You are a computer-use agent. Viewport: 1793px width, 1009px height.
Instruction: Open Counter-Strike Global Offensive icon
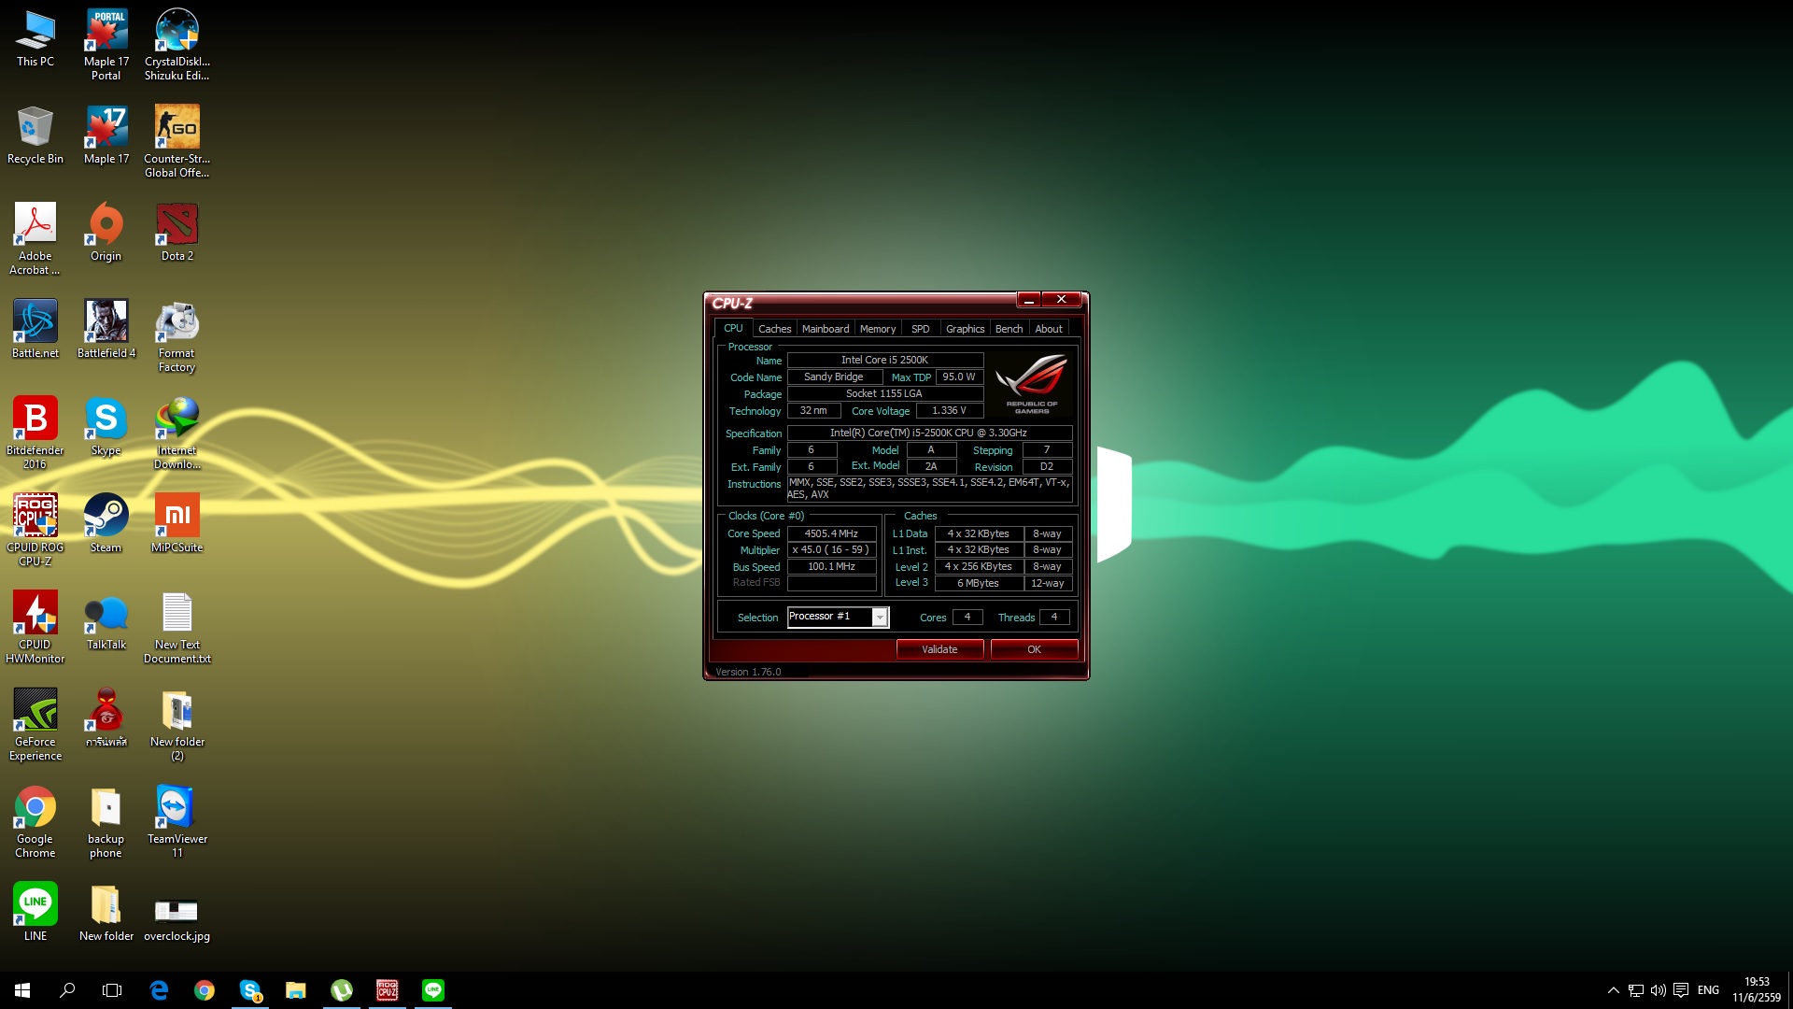click(176, 128)
